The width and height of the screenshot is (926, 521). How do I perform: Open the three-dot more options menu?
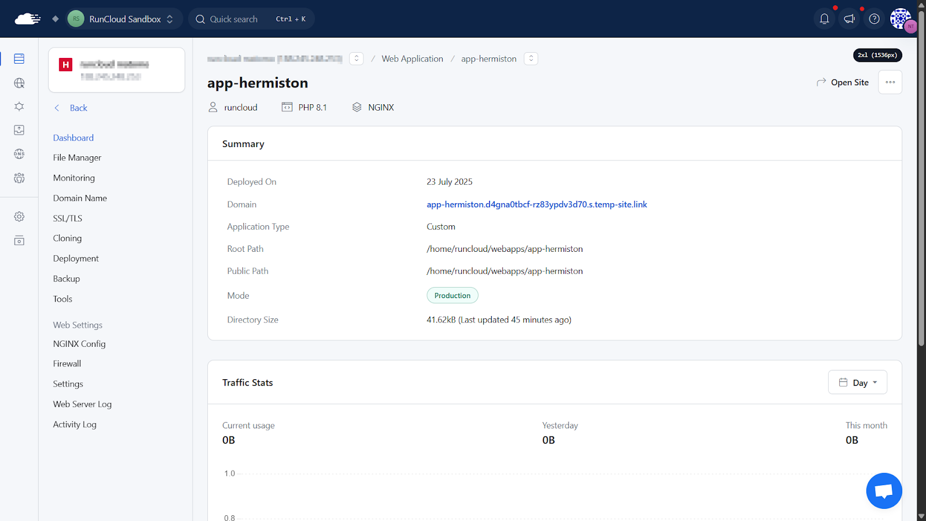[x=890, y=82]
